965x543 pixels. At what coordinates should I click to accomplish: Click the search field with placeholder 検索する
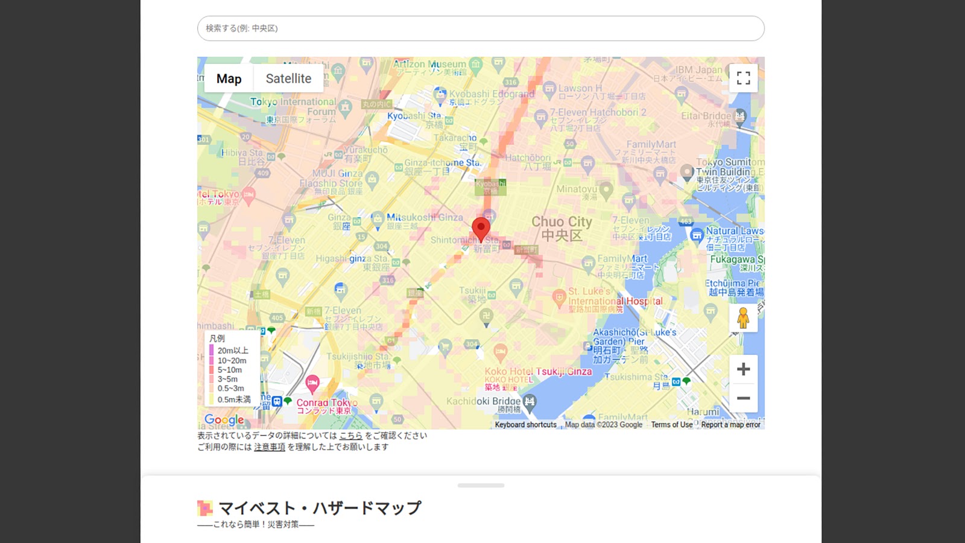(481, 28)
